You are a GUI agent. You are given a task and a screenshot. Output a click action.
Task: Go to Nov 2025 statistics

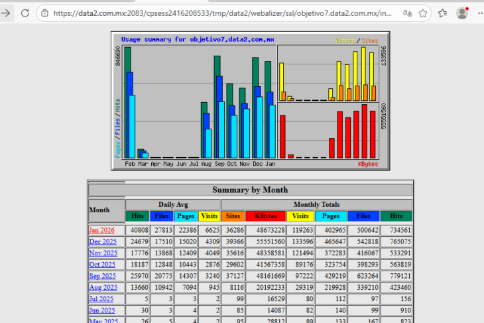(x=103, y=253)
